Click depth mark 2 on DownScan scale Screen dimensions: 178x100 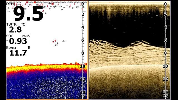[x=165, y=14]
